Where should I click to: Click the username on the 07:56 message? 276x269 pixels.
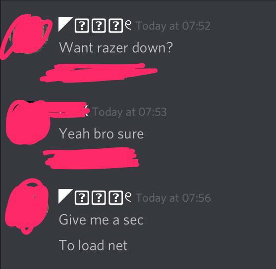point(95,197)
